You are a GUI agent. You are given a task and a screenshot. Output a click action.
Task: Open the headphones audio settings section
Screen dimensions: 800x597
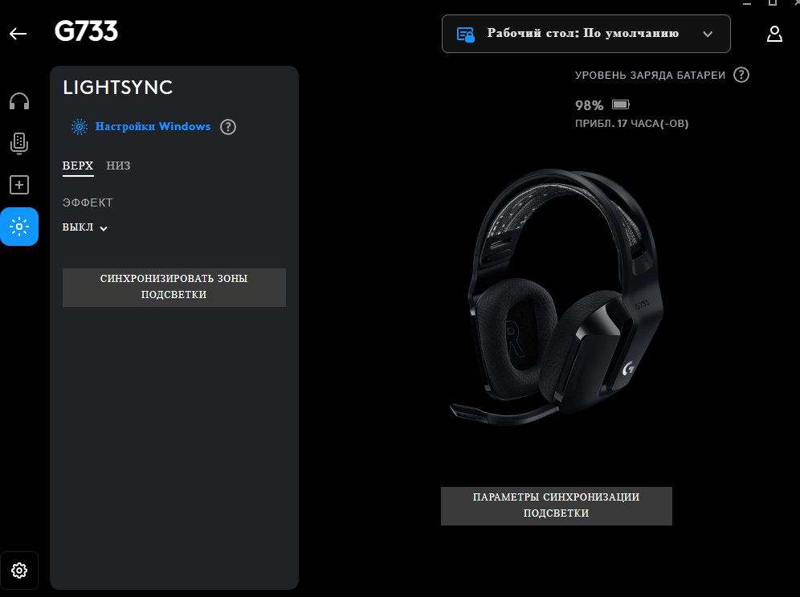19,101
